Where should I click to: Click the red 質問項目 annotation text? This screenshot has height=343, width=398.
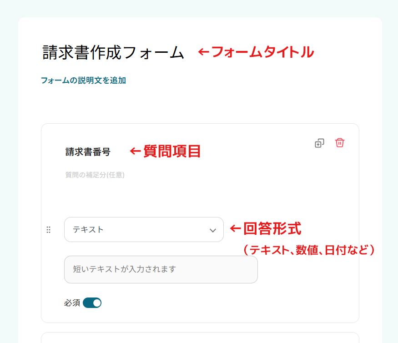(x=172, y=151)
